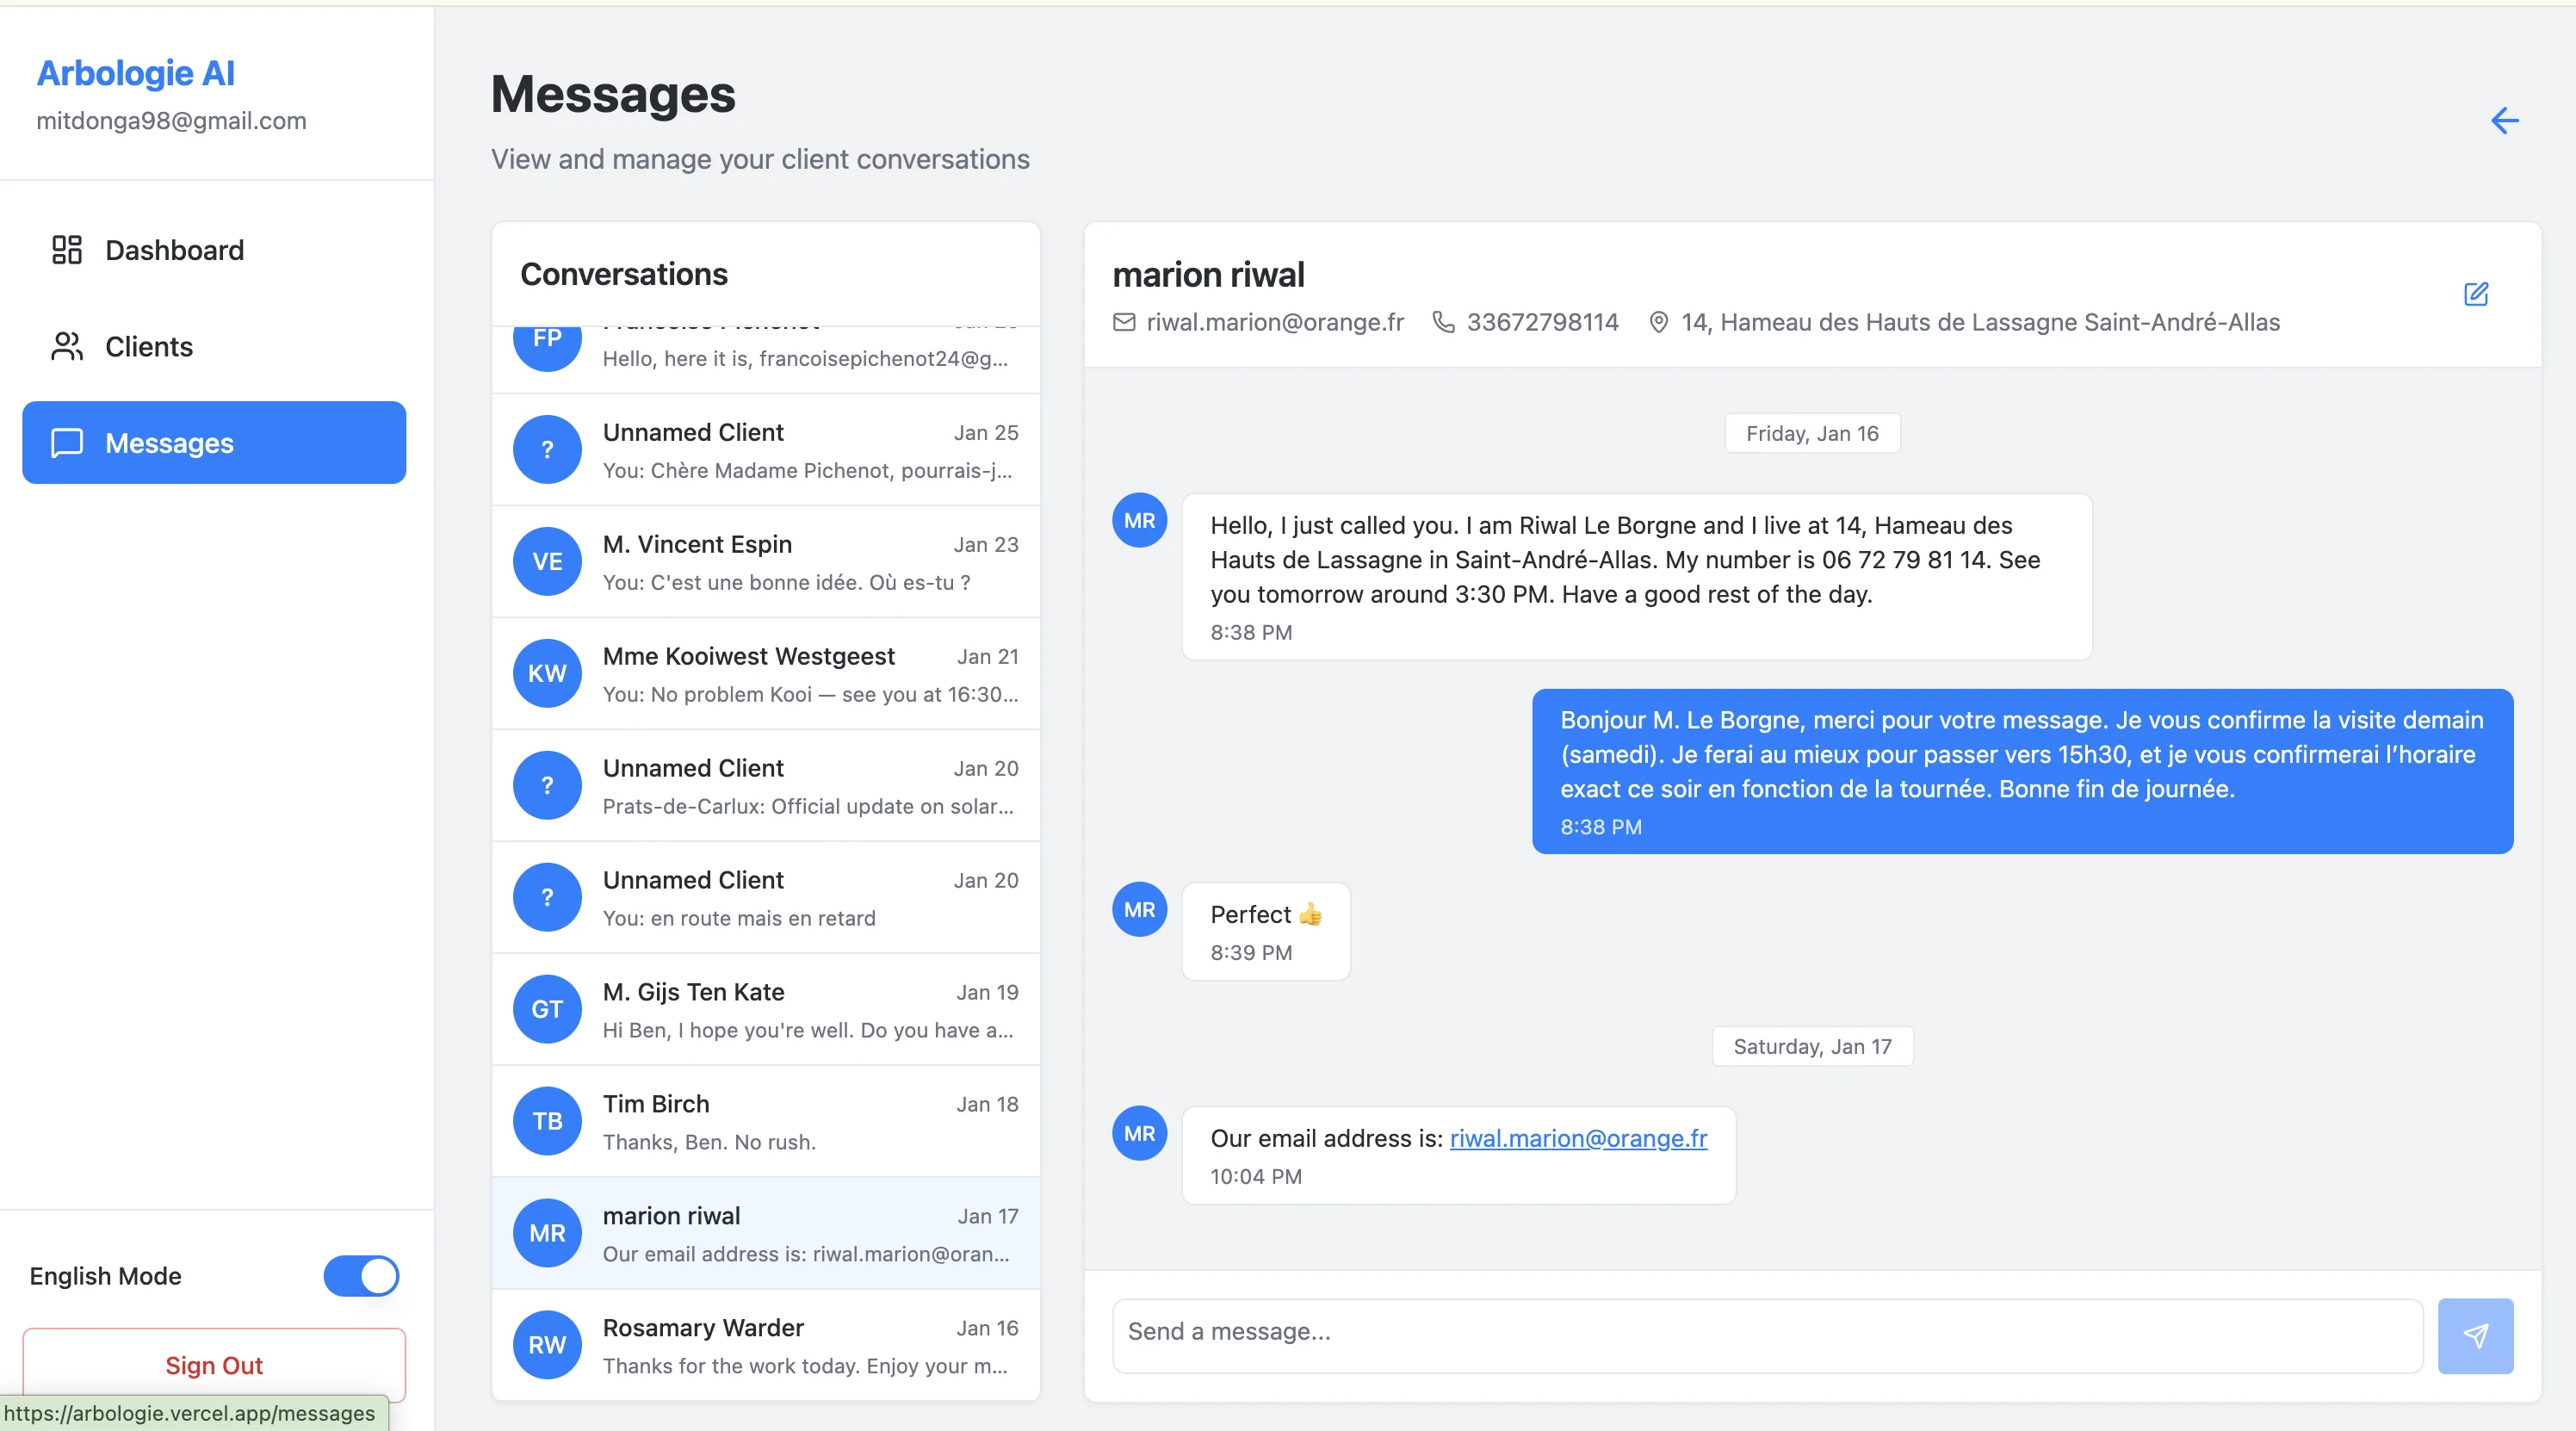Click the MR avatar beside Perfect message
Viewport: 2576px width, 1431px height.
point(1139,910)
